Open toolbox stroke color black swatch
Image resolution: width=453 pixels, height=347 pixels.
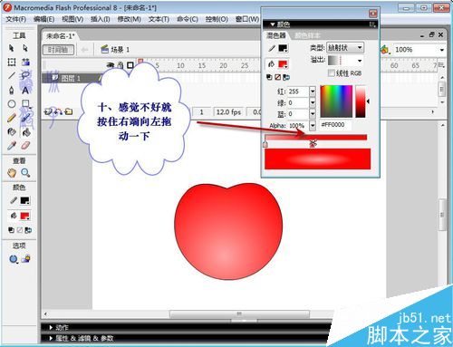pos(24,200)
